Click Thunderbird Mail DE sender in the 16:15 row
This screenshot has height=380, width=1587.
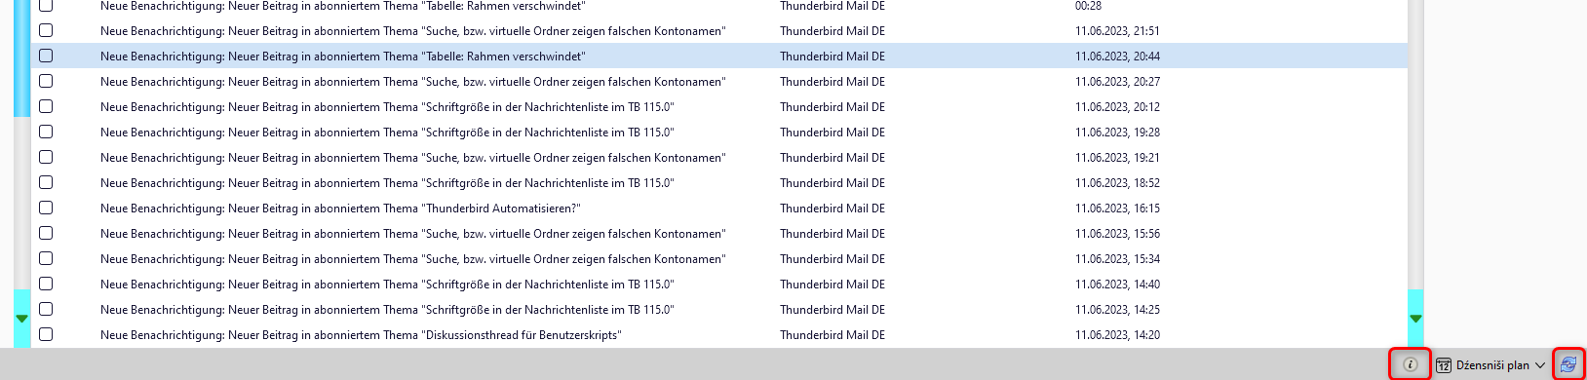pos(832,209)
